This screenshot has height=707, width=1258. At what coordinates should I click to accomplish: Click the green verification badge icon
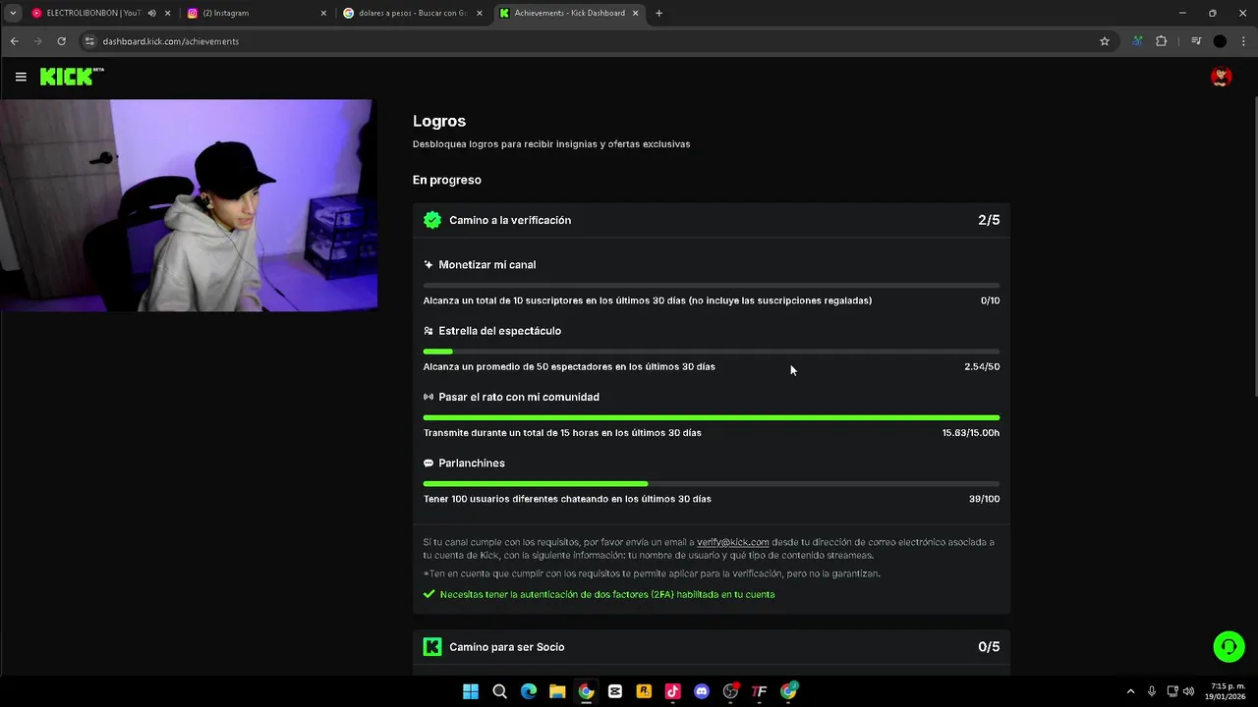click(x=432, y=220)
